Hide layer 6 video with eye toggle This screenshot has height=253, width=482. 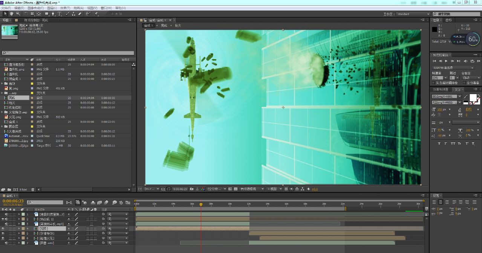[x=3, y=238]
